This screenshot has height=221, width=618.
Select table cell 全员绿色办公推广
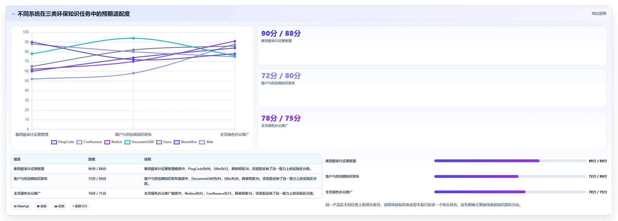tap(27, 194)
